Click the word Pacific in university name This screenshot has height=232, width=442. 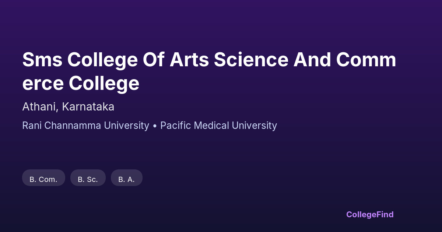175,126
